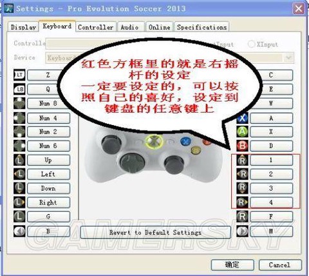Click the X key assignment button
Image resolution: width=309 pixels, height=276 pixels.
[271, 132]
